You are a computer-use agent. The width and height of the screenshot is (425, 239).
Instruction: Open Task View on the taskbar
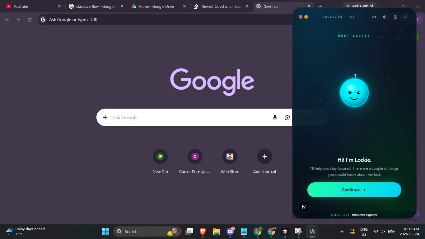189,232
